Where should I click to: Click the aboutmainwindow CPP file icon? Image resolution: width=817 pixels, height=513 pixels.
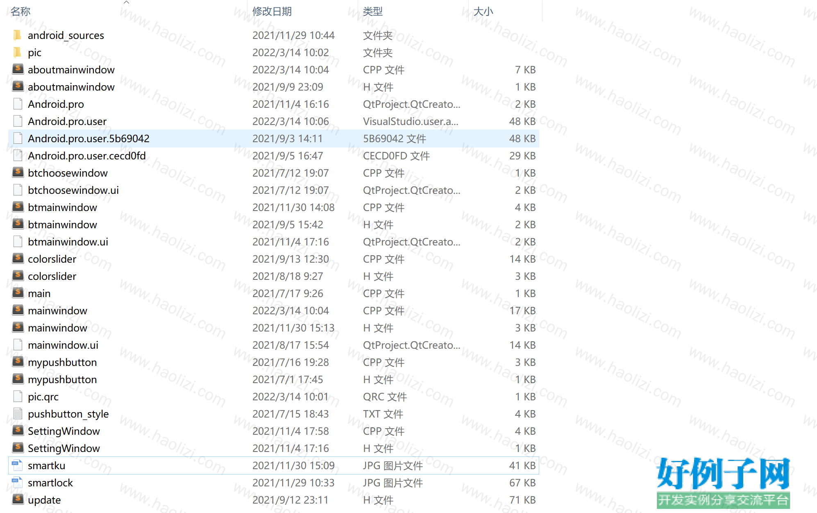click(x=18, y=70)
